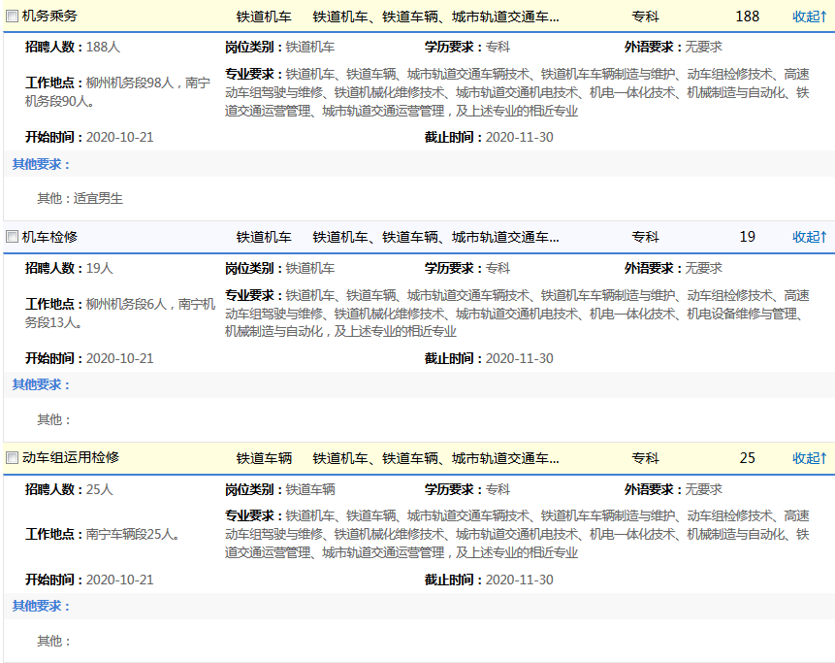The image size is (835, 663).
Task: Open the 机车检修 job title
Action: [49, 237]
